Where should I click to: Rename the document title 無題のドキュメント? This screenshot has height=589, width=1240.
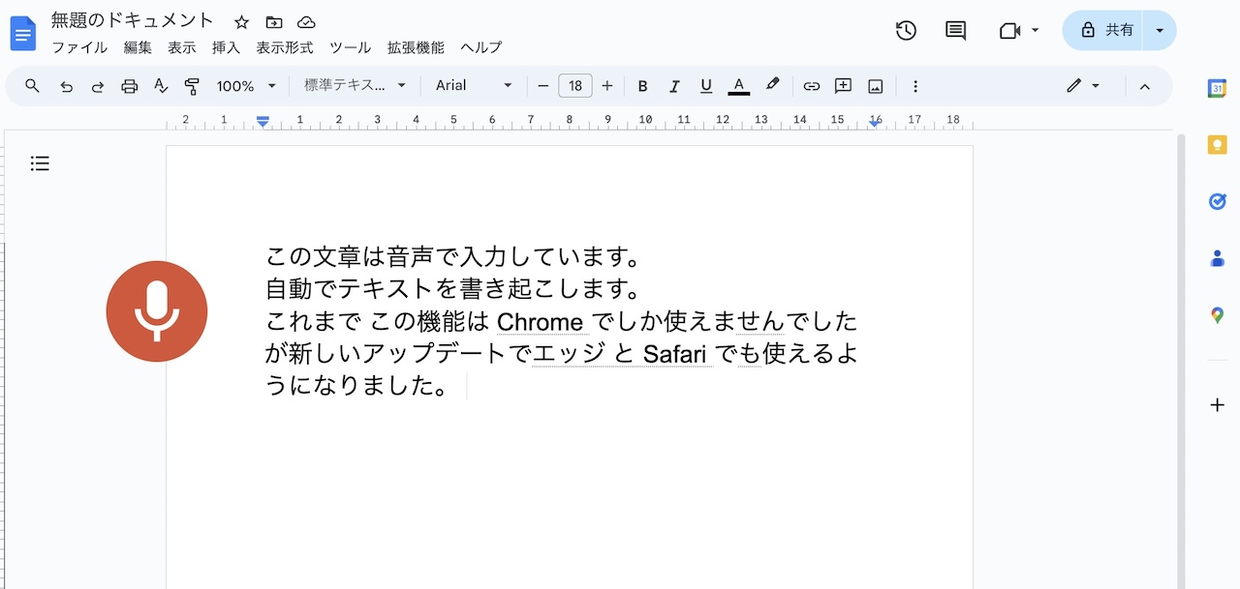(x=133, y=20)
